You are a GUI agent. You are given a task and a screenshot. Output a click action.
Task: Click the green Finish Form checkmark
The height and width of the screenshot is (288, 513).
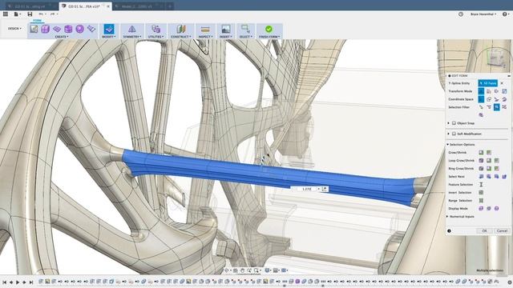[269, 29]
